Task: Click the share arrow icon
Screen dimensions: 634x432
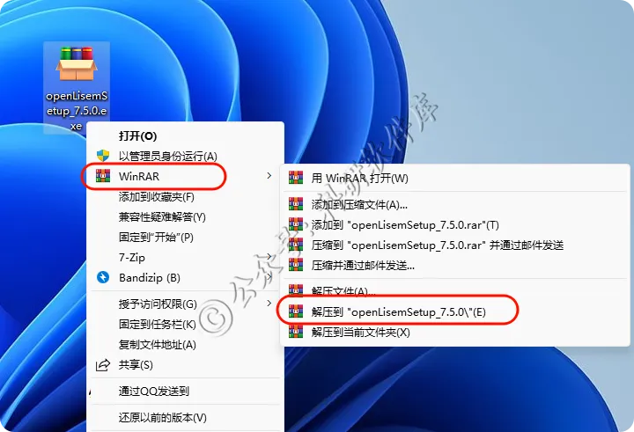Action: [x=103, y=365]
